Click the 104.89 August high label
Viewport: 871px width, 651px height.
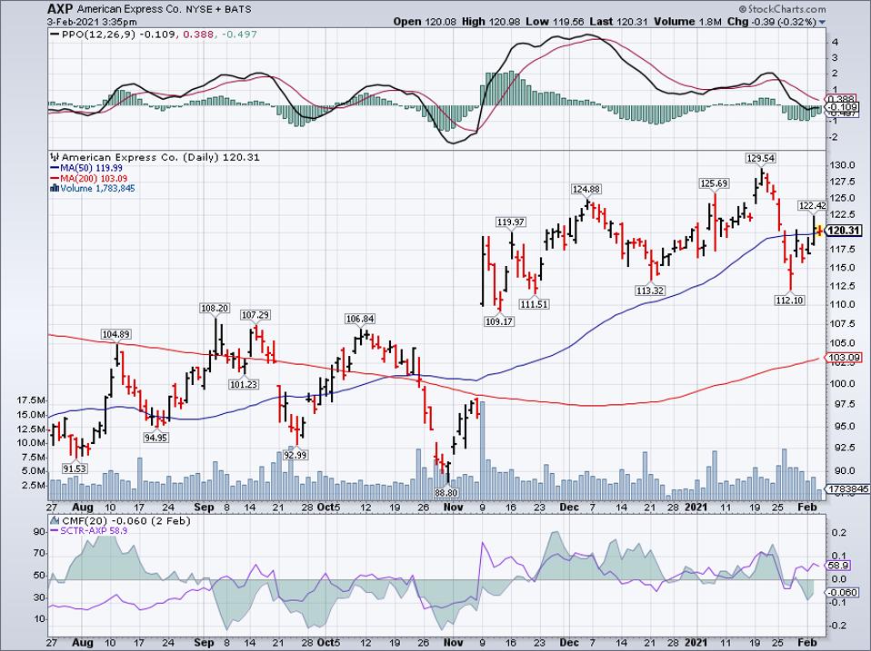(x=116, y=334)
